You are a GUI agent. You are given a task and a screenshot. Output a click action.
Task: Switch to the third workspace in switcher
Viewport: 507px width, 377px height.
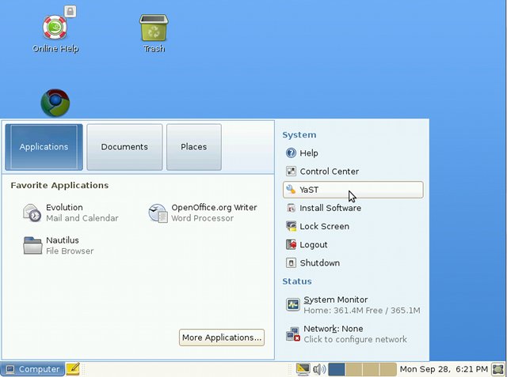[x=371, y=369]
